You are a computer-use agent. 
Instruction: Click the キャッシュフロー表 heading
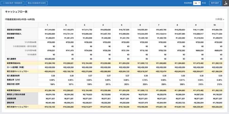pos(16,12)
